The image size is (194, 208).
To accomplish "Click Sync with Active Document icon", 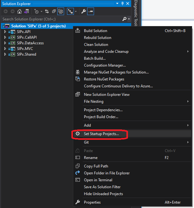I will point(47,11).
